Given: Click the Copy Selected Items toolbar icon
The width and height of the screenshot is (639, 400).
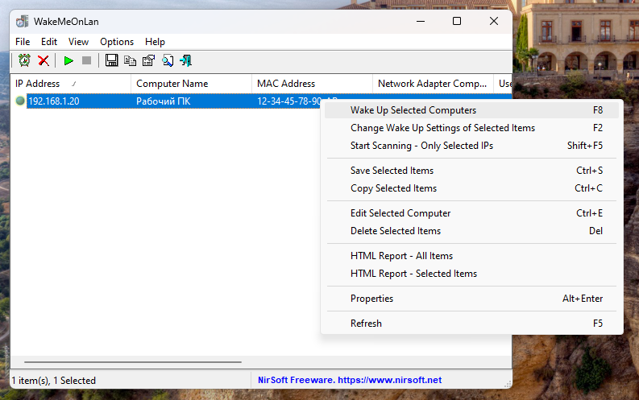Looking at the screenshot, I should (x=130, y=60).
